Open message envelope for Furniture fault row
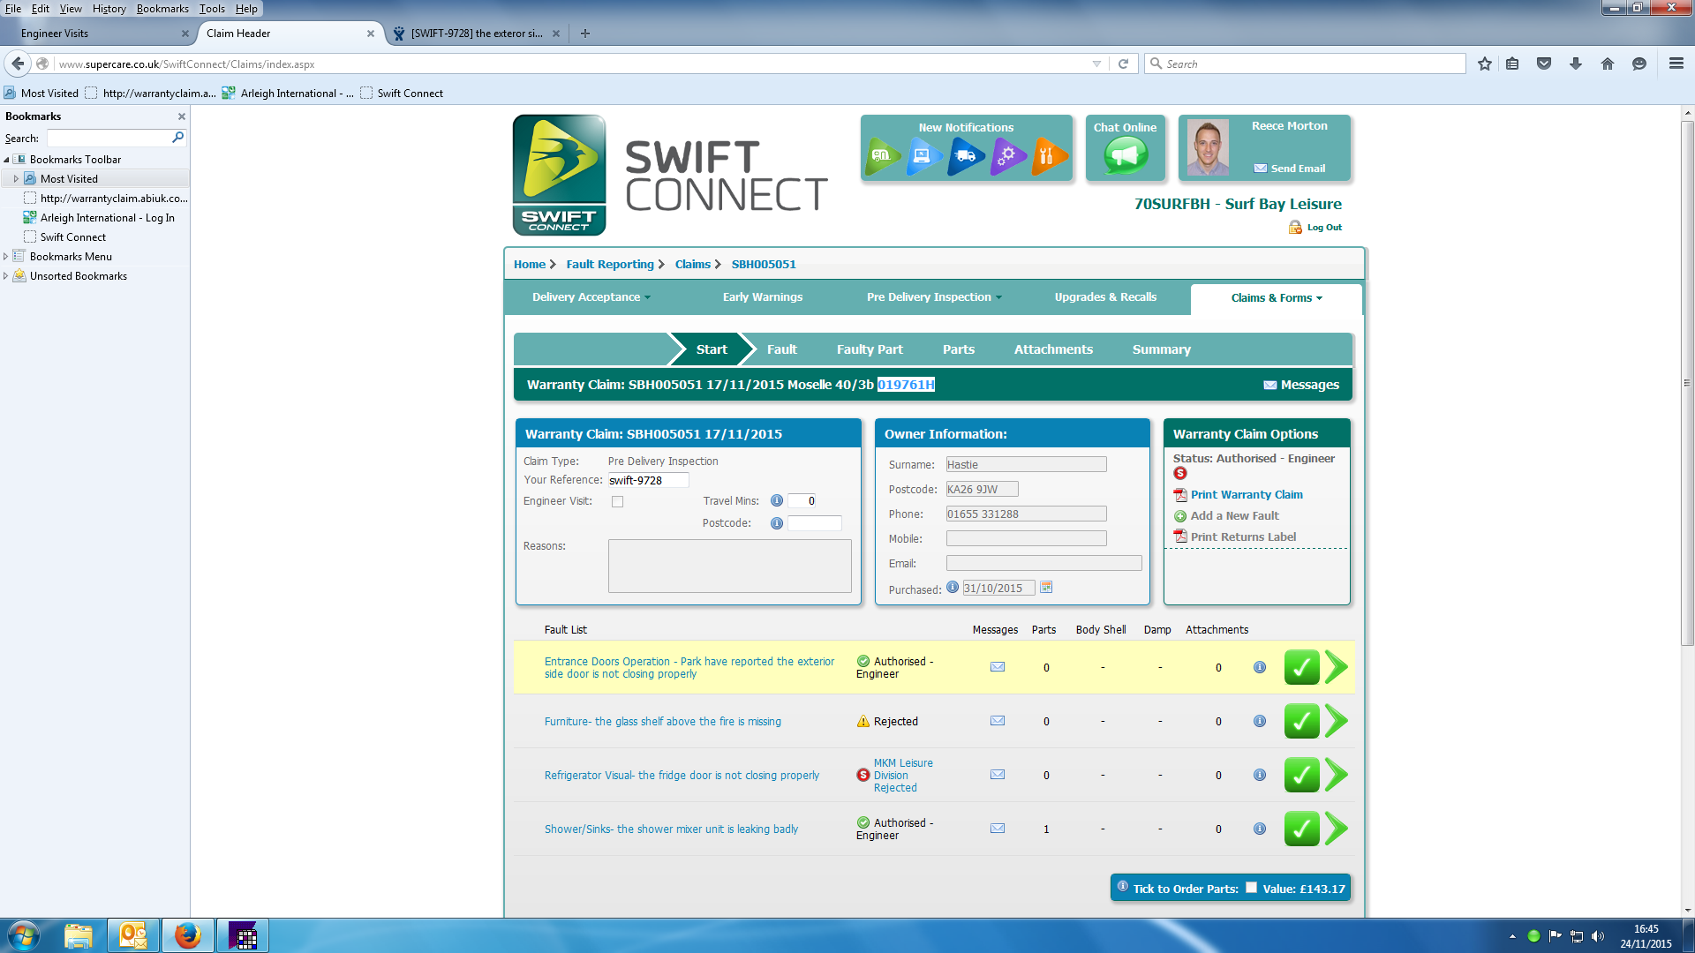Viewport: 1695px width, 953px height. pos(998,721)
